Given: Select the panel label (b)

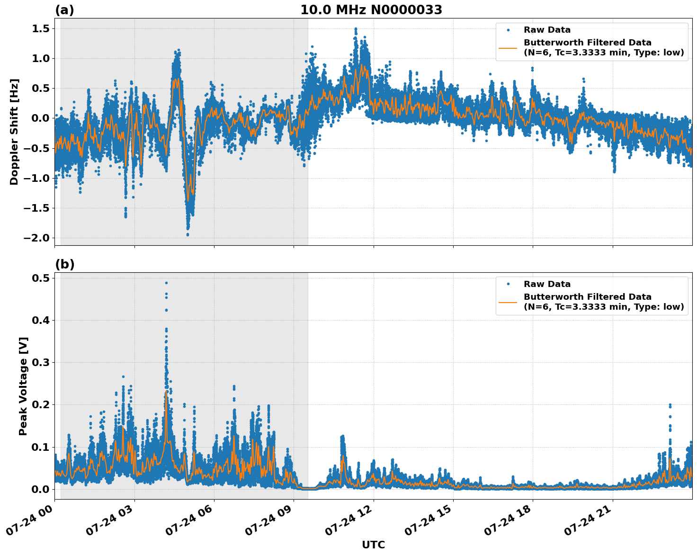Looking at the screenshot, I should click(x=65, y=264).
